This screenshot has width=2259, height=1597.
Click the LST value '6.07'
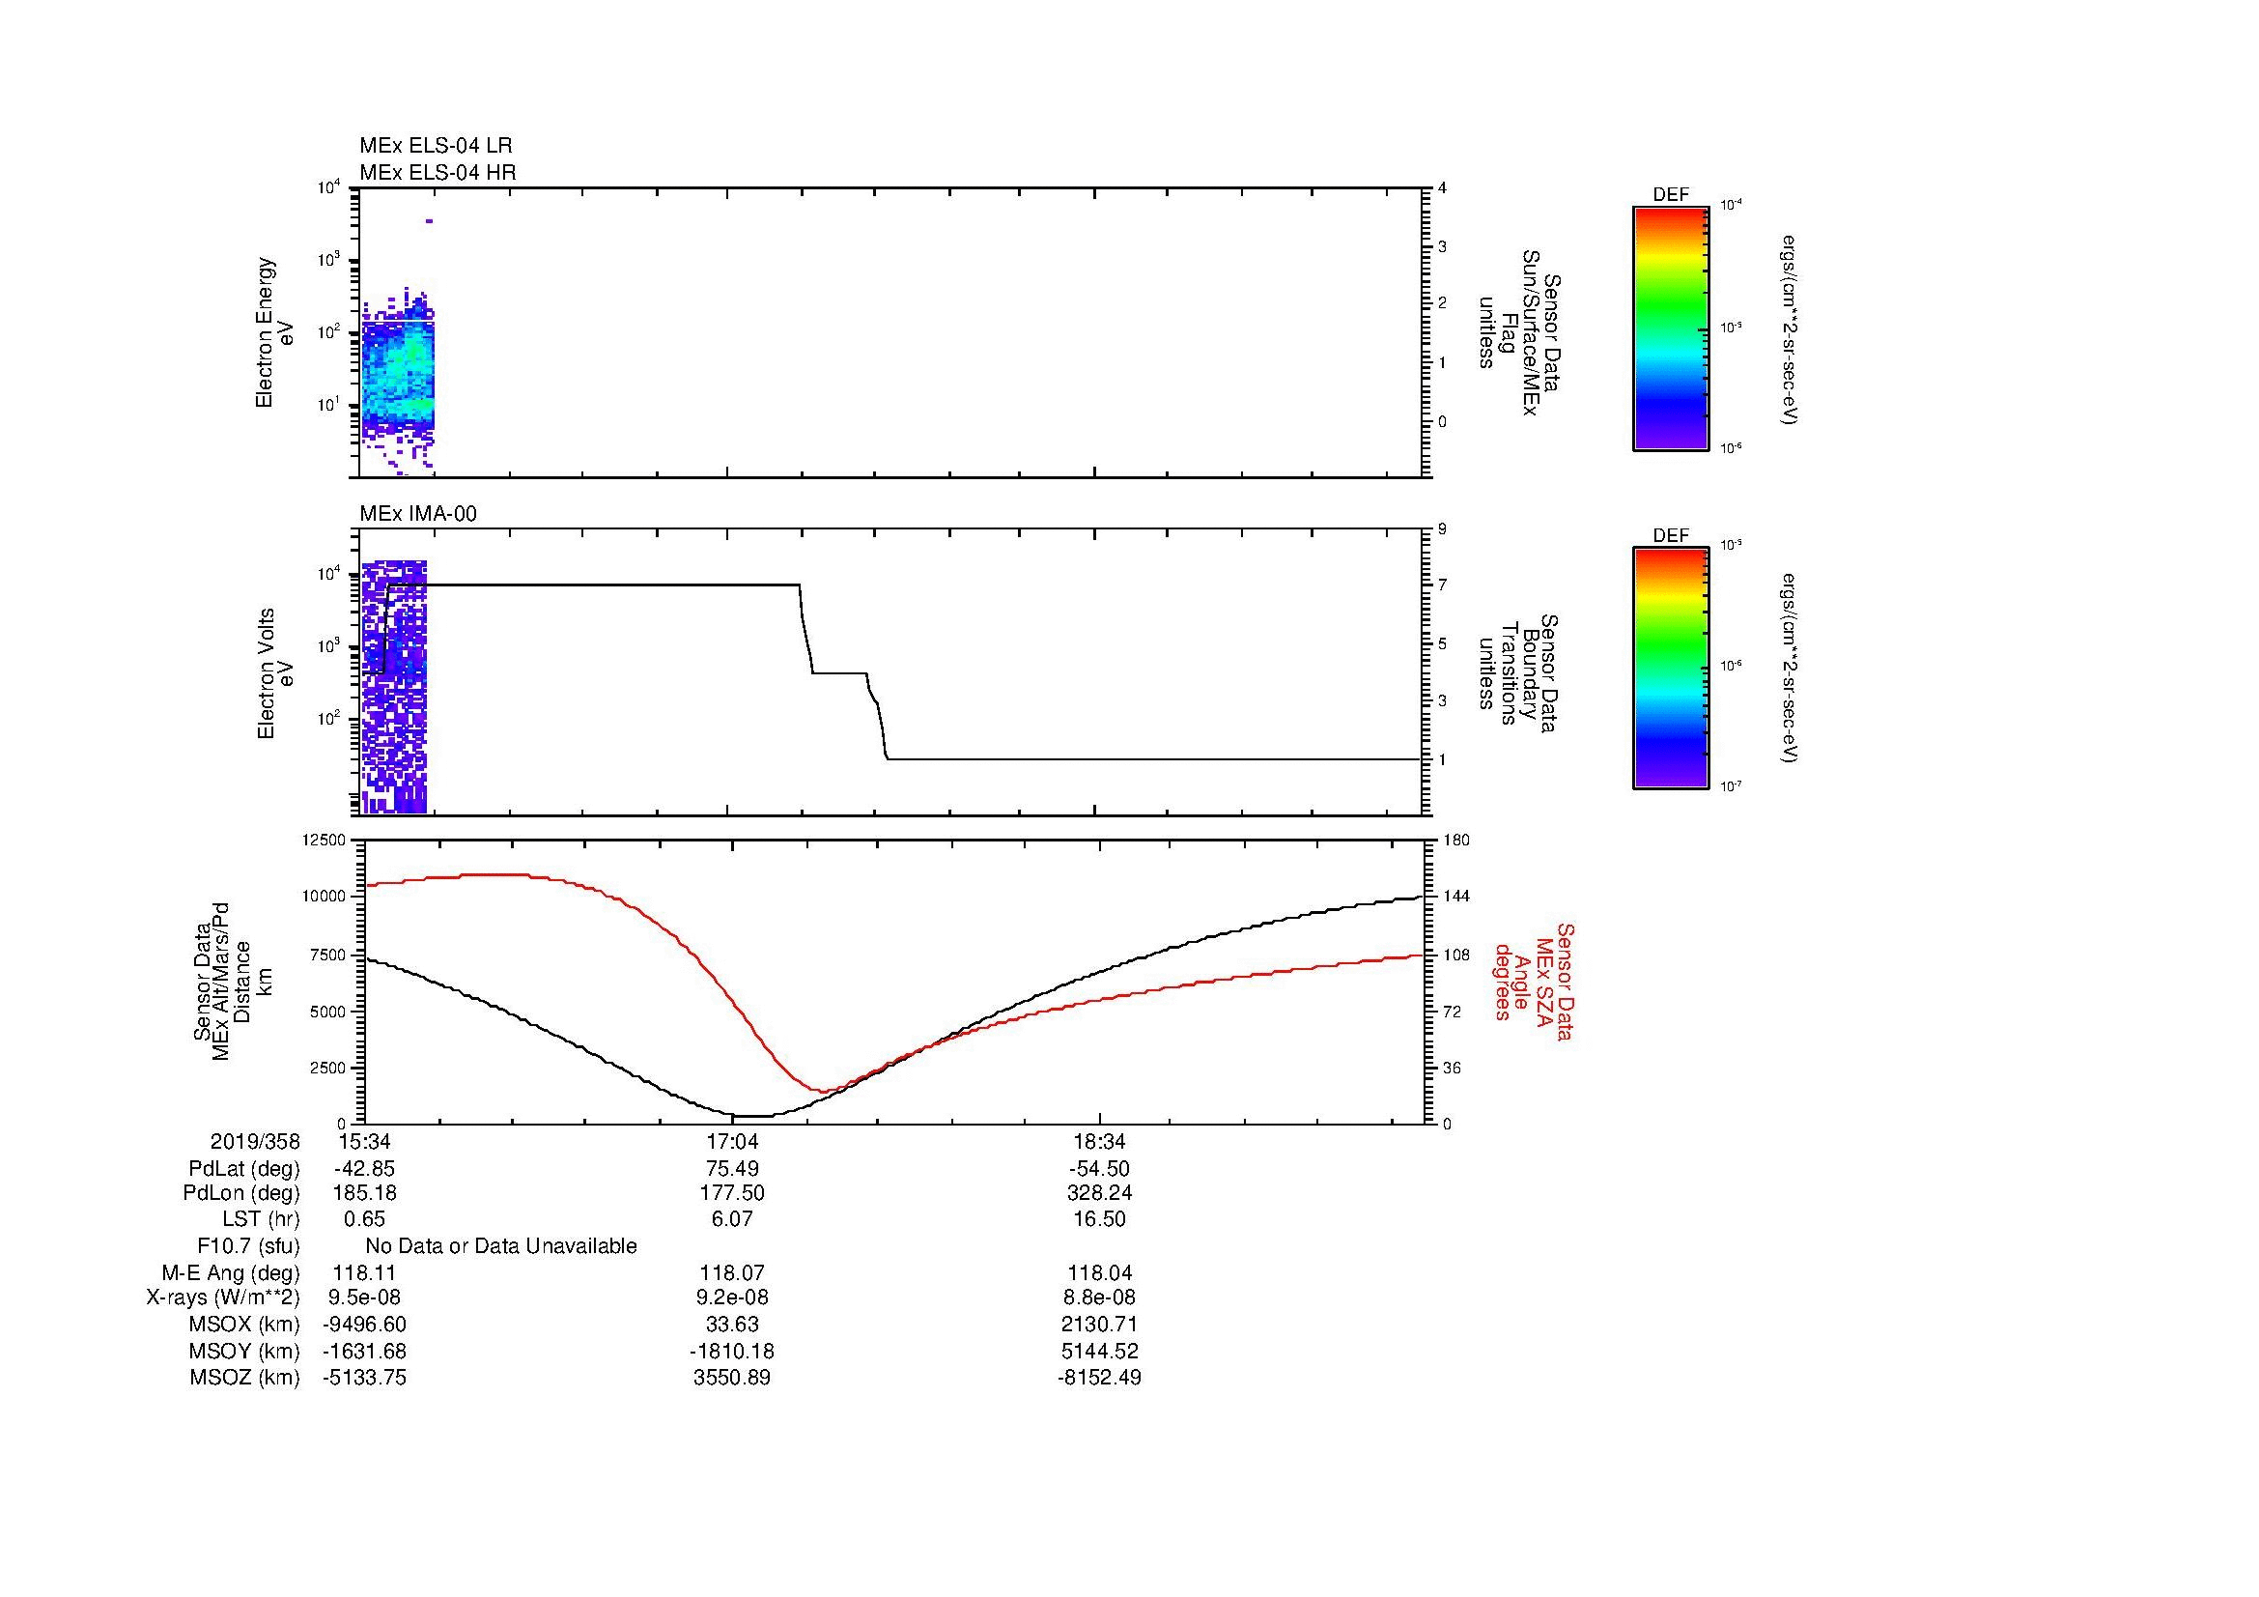pos(732,1219)
